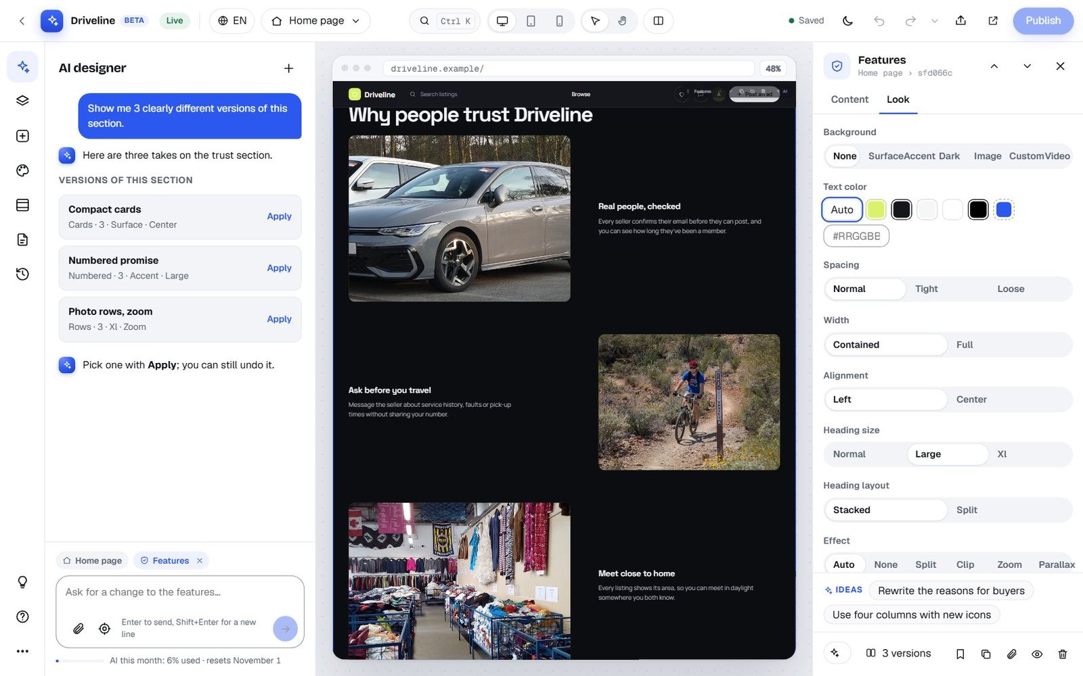Click the add section sidebar icon
This screenshot has height=676, width=1083.
22,136
